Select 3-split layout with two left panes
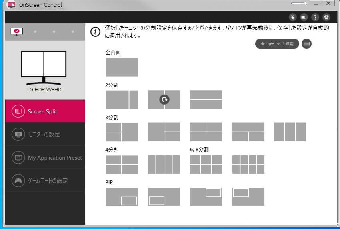 [x=122, y=132]
